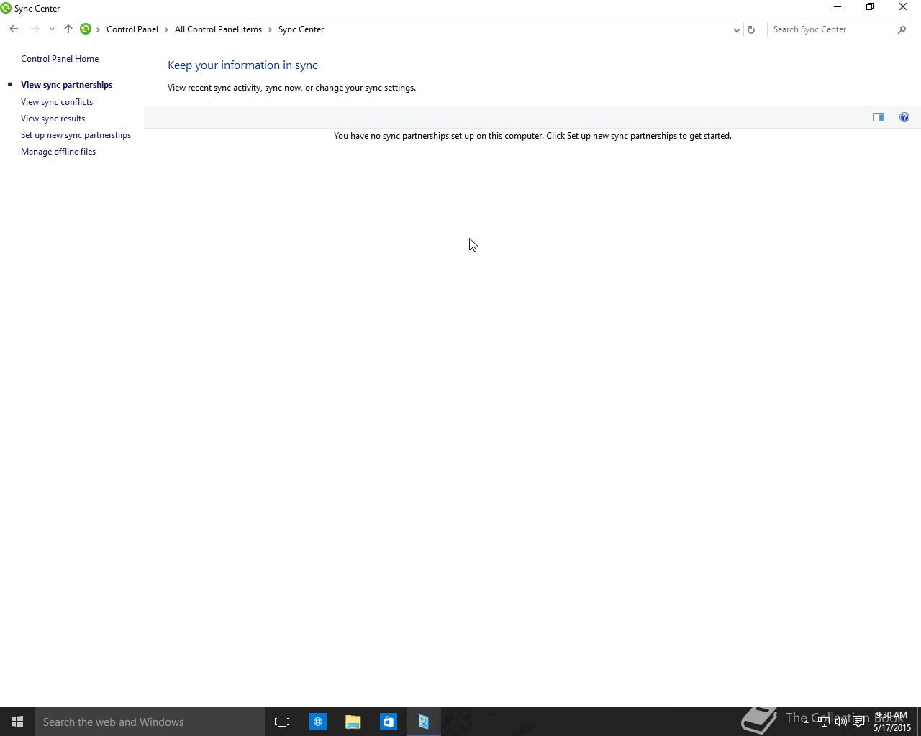Refresh the Sync Center view
The image size is (921, 736).
751,29
